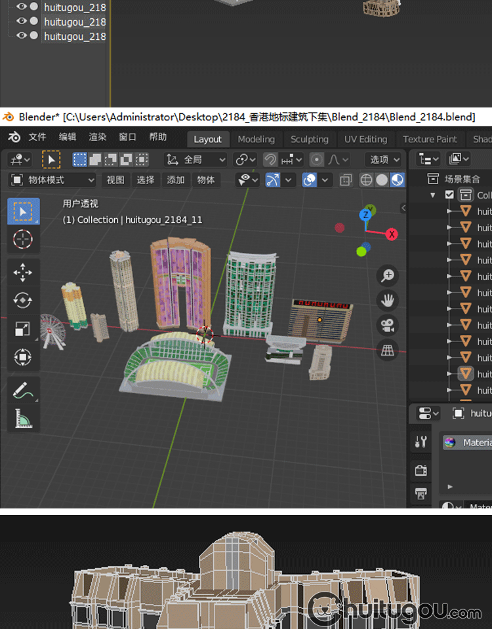Select the Annotate pencil tool
This screenshot has width=492, height=629.
click(x=23, y=390)
